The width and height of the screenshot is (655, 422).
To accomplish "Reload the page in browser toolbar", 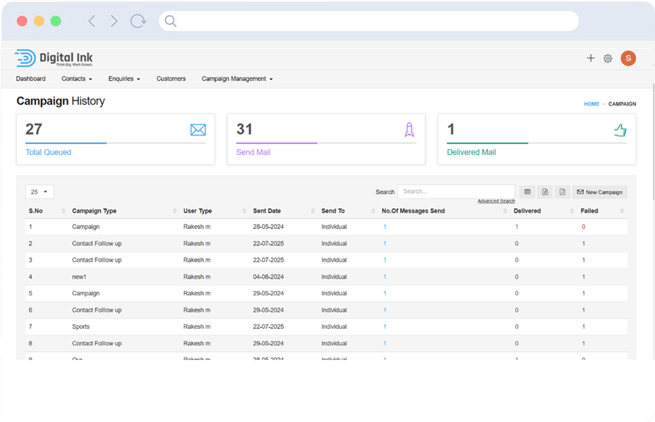I will (138, 22).
